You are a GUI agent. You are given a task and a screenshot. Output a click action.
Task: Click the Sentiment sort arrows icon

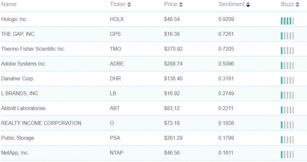click(248, 5)
